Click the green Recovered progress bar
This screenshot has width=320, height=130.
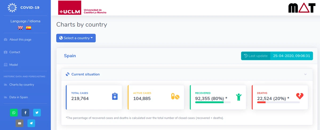tap(213, 102)
